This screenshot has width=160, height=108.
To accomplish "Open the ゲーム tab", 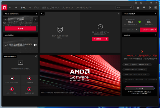I will 37,7.
